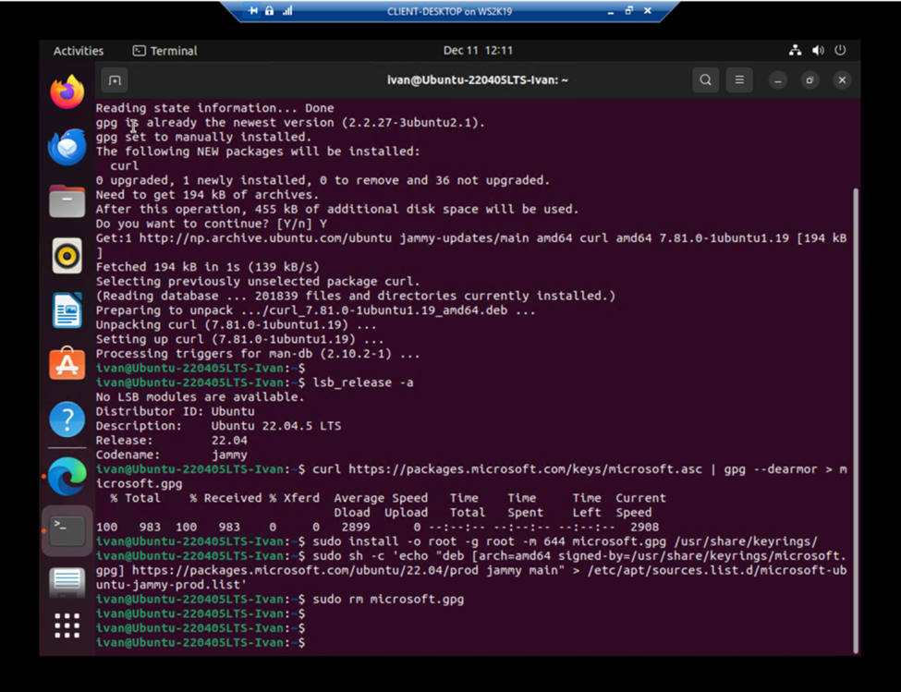The image size is (901, 692).
Task: Open Rhythmbox music player icon
Action: (x=67, y=256)
